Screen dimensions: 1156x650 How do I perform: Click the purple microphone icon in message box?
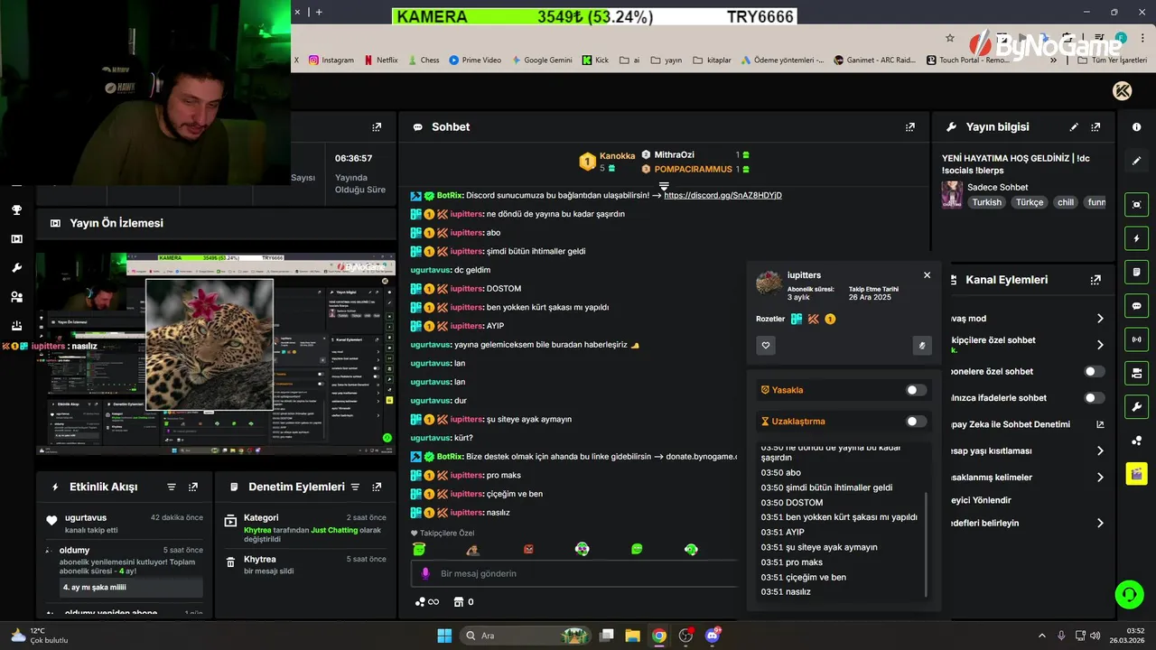426,573
